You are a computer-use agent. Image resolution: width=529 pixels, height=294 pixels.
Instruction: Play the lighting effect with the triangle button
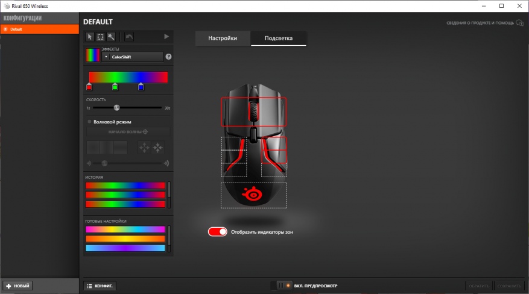pyautogui.click(x=166, y=36)
